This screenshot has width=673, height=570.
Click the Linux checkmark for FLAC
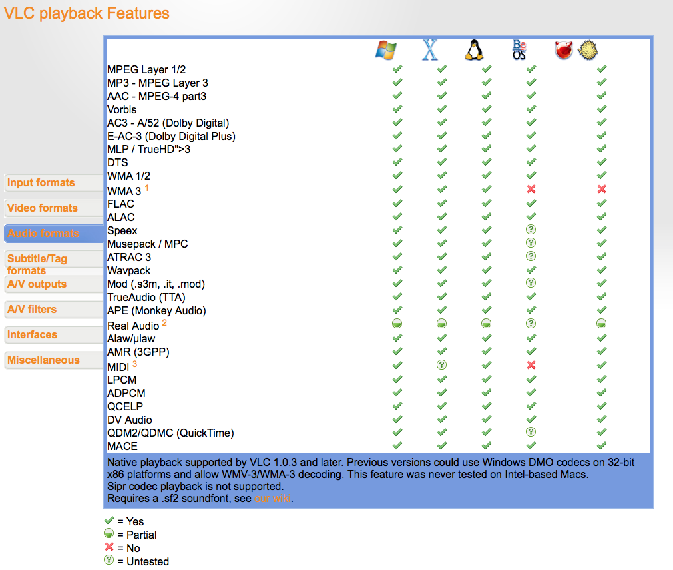tap(487, 203)
